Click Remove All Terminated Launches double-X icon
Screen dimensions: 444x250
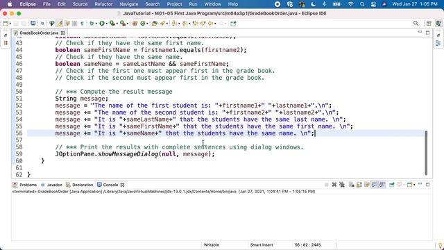(x=342, y=185)
